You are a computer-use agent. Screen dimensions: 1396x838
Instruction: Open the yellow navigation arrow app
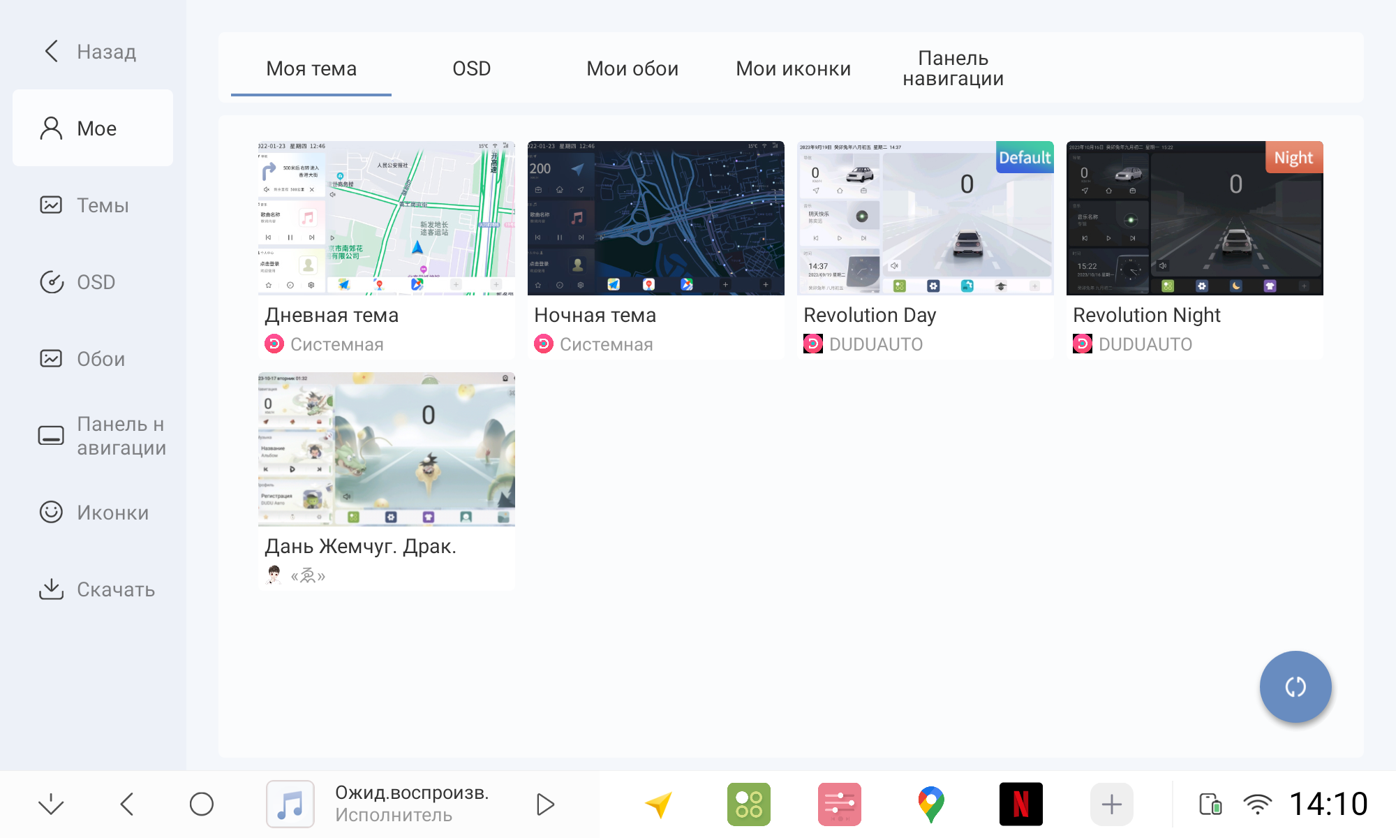[x=658, y=804]
